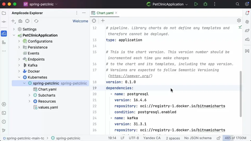Open the Terminal tool window icon
Viewport: 251px width, 141px height.
[4, 113]
